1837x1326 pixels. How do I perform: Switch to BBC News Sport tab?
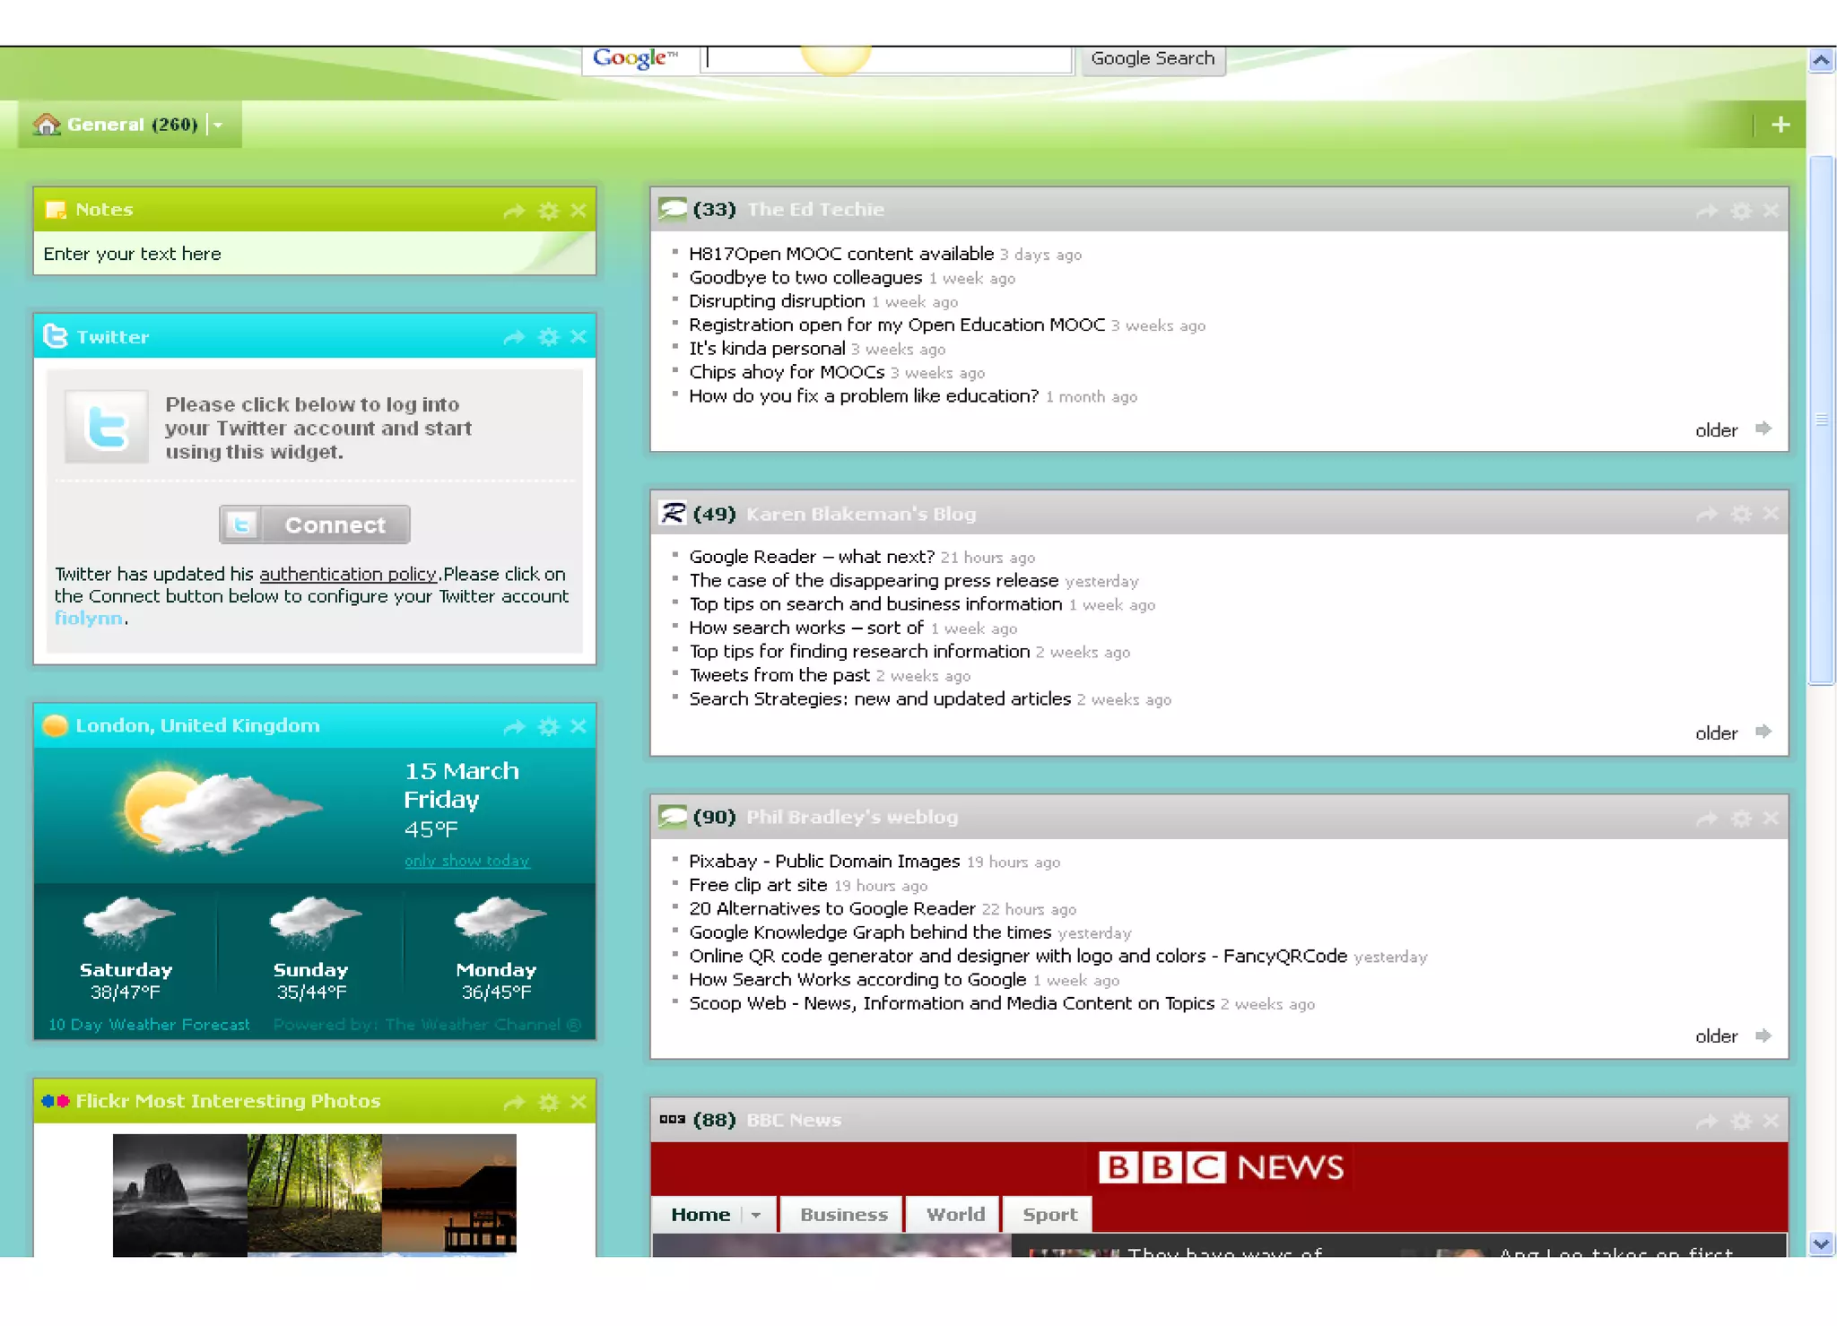1049,1215
